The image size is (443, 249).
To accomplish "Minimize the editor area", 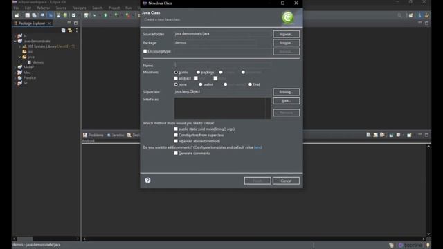I will [420, 23].
